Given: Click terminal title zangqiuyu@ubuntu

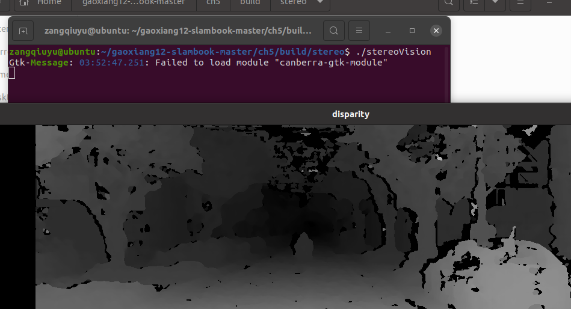Looking at the screenshot, I should (x=177, y=31).
